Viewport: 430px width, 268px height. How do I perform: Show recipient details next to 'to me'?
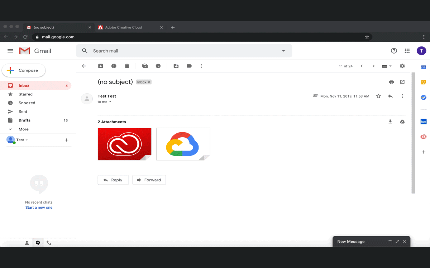click(x=110, y=102)
